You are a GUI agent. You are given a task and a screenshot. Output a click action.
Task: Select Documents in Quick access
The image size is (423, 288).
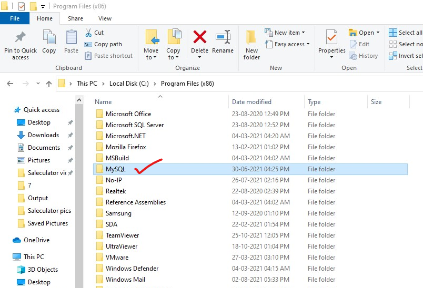point(44,148)
